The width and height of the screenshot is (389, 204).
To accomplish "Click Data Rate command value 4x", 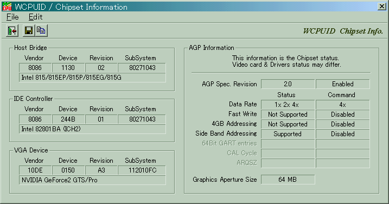I will (x=342, y=105).
